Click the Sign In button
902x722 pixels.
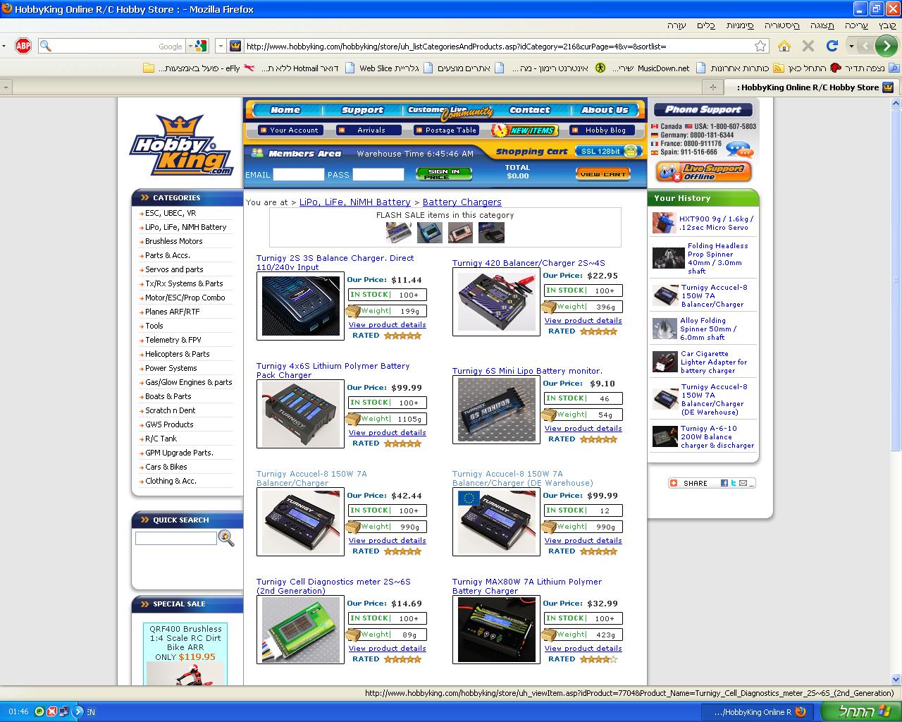[443, 173]
